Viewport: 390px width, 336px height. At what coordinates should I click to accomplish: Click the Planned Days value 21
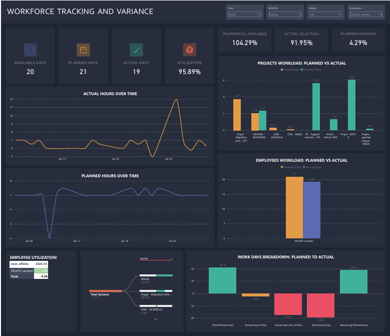click(x=83, y=72)
